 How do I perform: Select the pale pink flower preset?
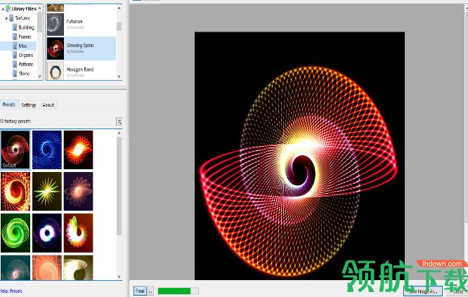[x=78, y=192]
